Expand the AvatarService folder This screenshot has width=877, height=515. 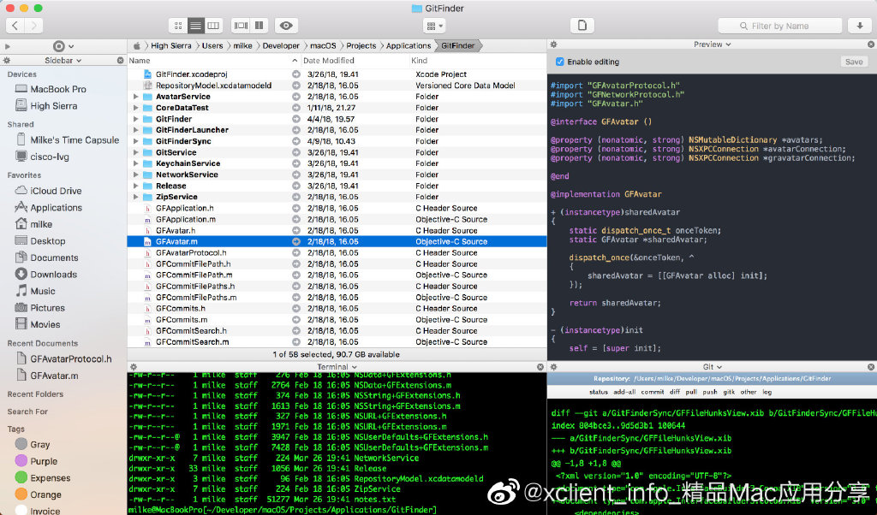(135, 97)
